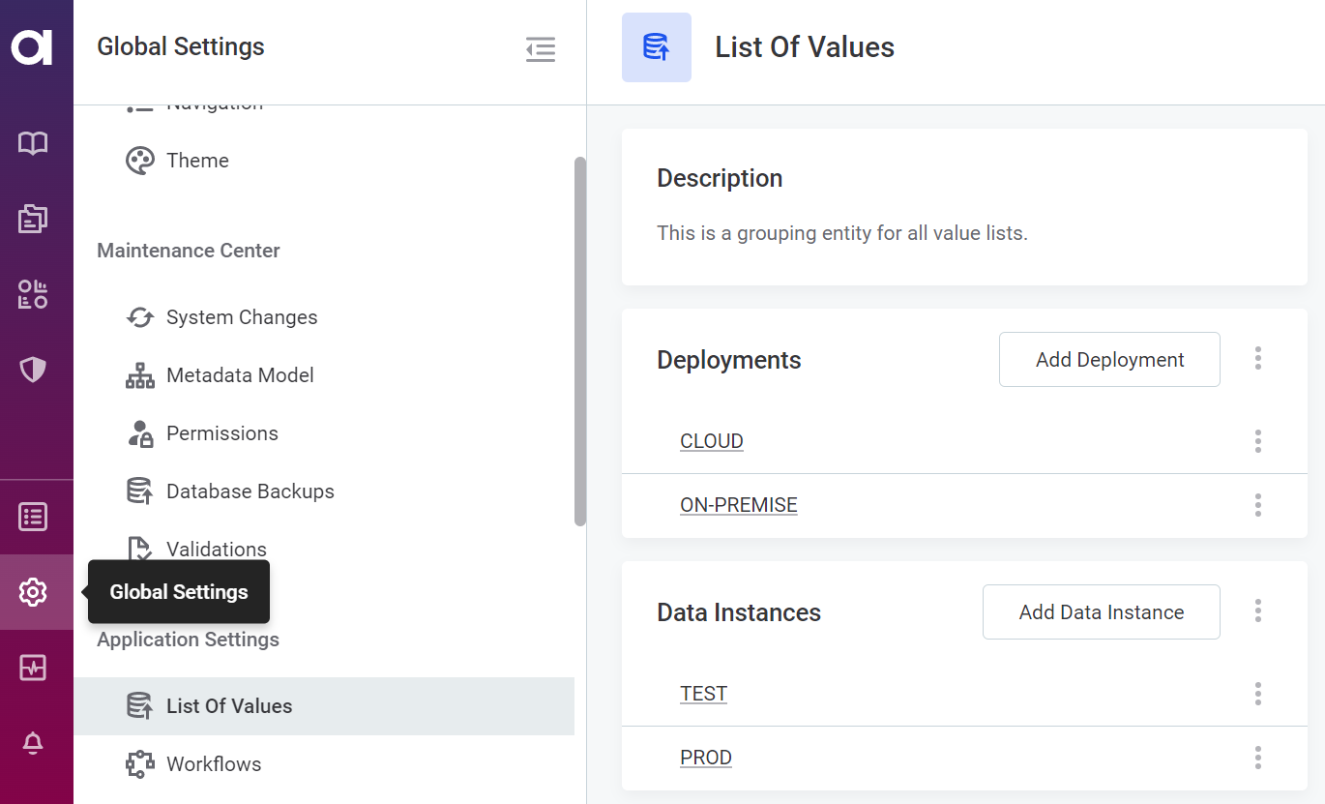Open the Deployments section kebab menu

pyautogui.click(x=1257, y=359)
